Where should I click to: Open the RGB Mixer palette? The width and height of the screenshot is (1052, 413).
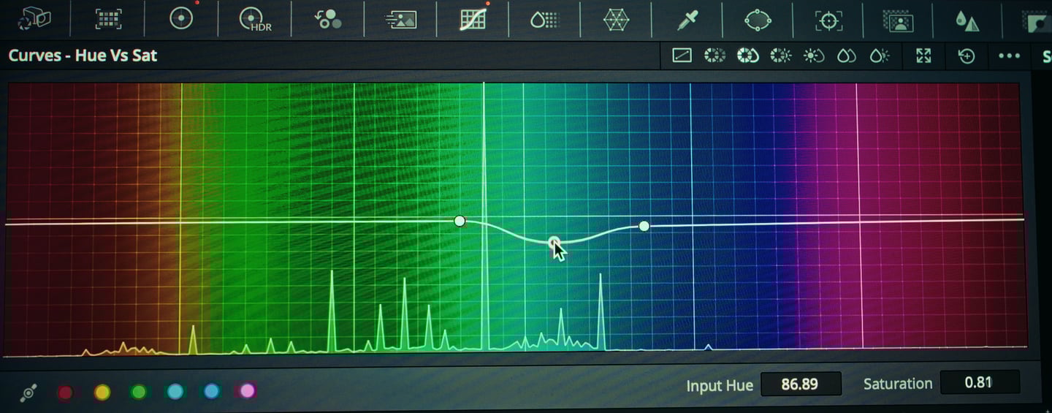pyautogui.click(x=328, y=19)
